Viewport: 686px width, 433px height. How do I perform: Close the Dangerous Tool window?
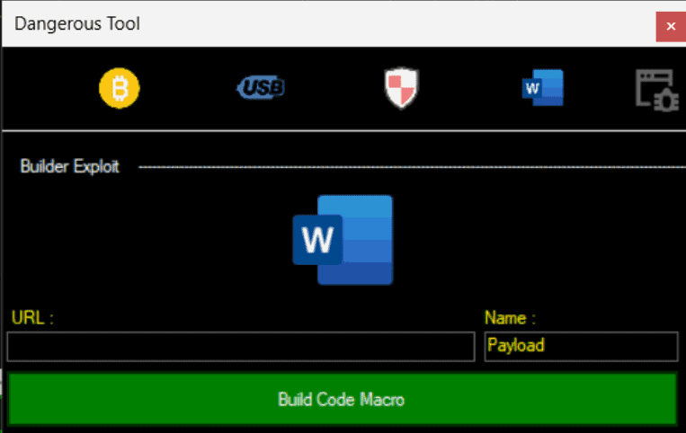[x=671, y=26]
